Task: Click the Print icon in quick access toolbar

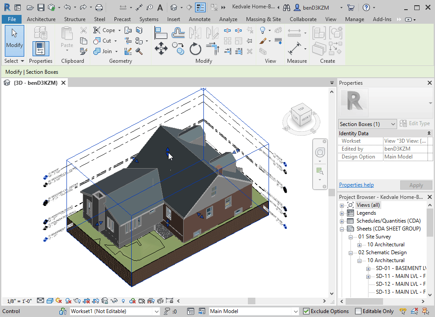Action: tap(99, 7)
